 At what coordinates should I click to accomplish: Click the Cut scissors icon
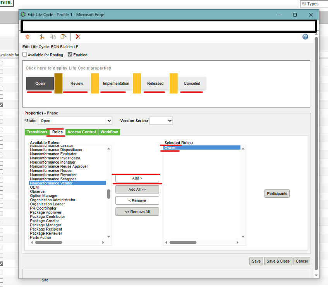click(42, 37)
